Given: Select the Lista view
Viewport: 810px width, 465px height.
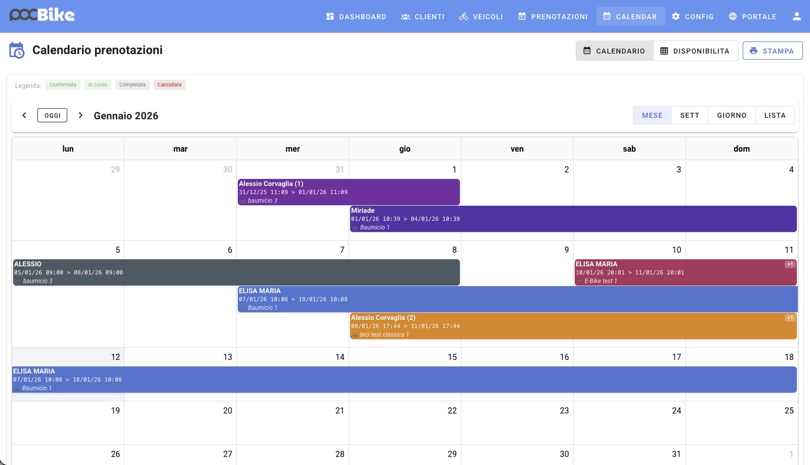Looking at the screenshot, I should click(775, 115).
